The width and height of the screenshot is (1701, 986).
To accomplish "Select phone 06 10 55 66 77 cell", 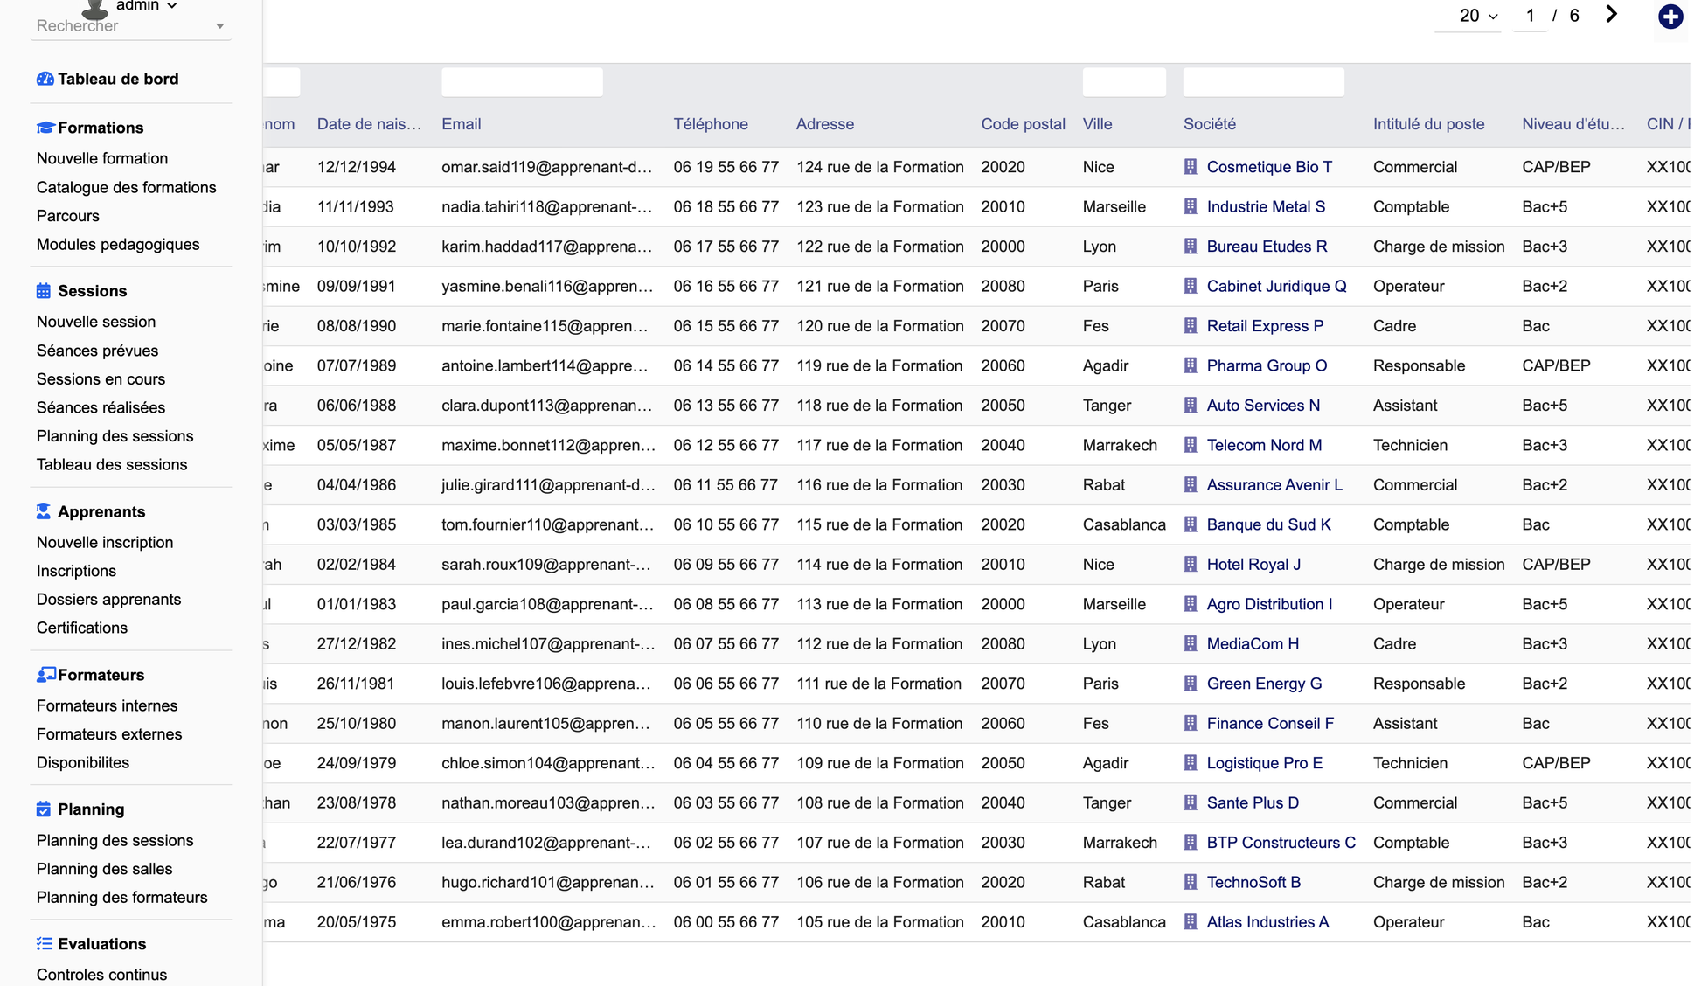I will pyautogui.click(x=726, y=525).
